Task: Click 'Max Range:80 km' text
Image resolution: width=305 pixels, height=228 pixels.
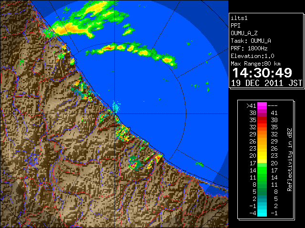Action: point(255,64)
